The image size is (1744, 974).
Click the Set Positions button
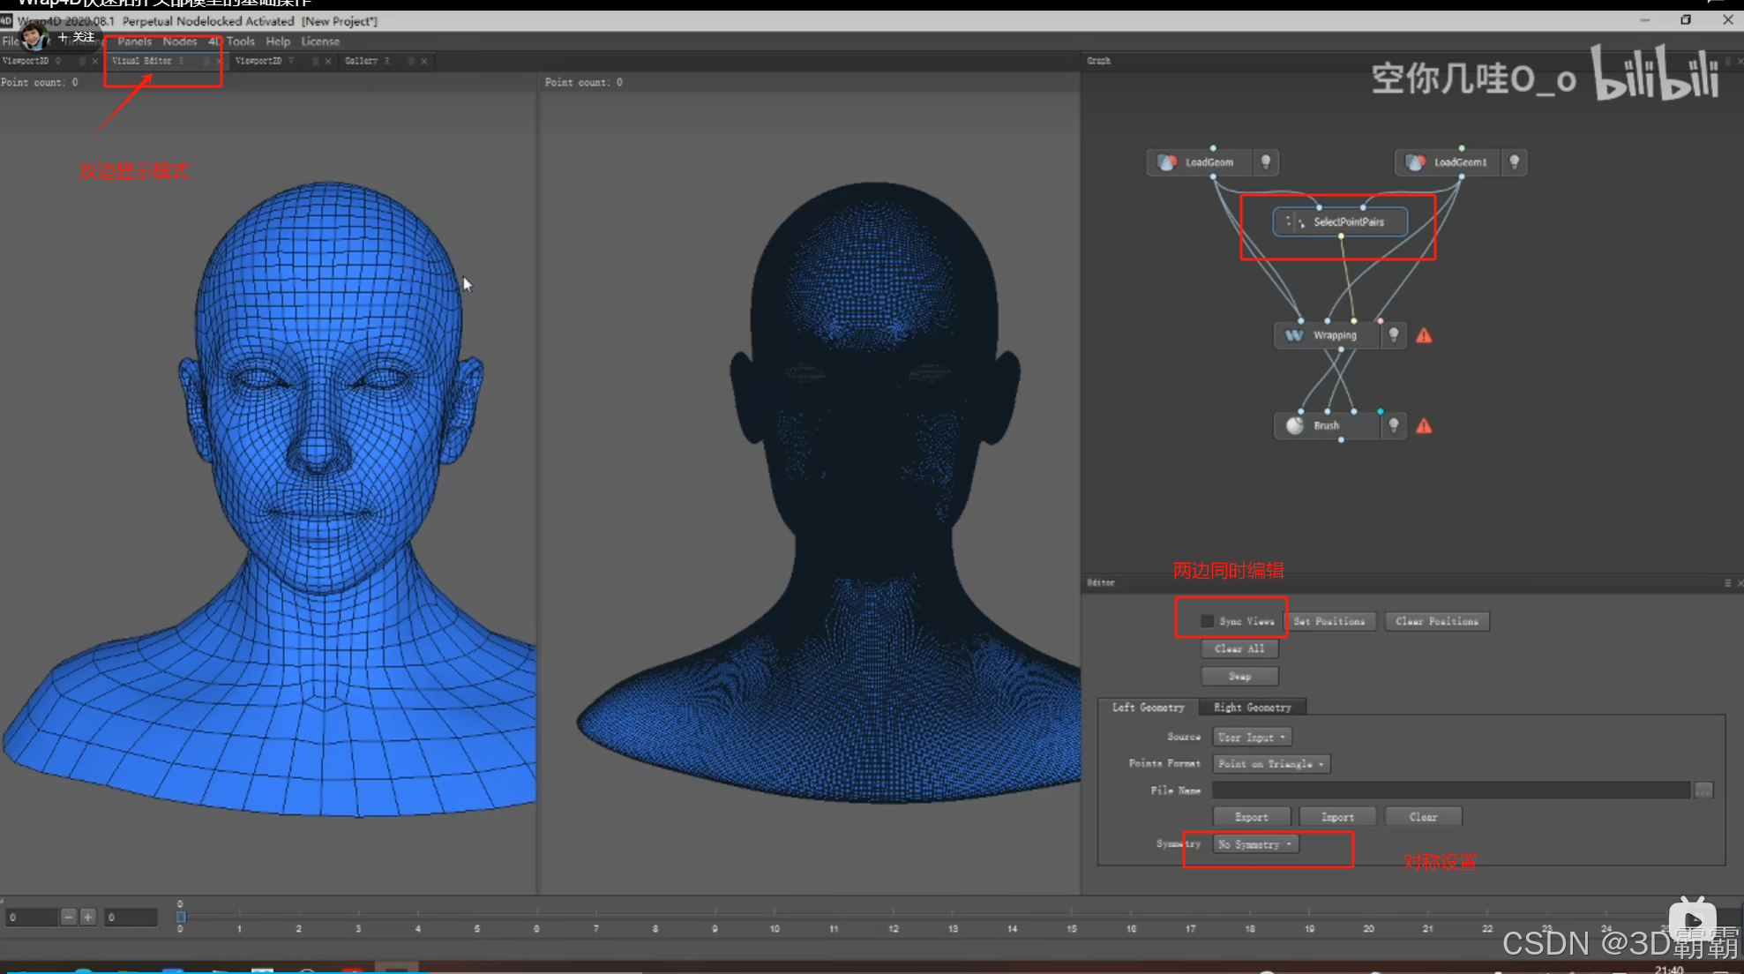(1329, 621)
